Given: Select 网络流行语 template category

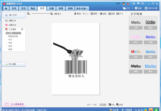Looking at the screenshot, I should click(13, 36).
